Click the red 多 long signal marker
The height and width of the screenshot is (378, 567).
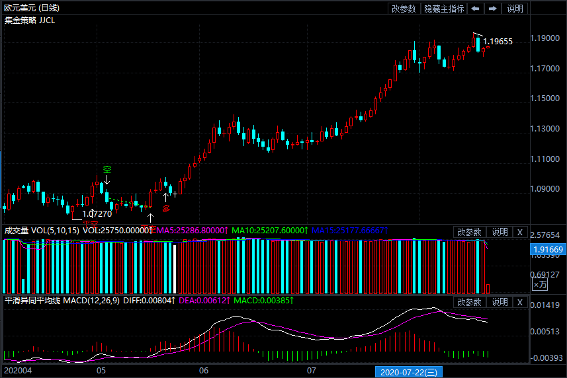tap(166, 209)
